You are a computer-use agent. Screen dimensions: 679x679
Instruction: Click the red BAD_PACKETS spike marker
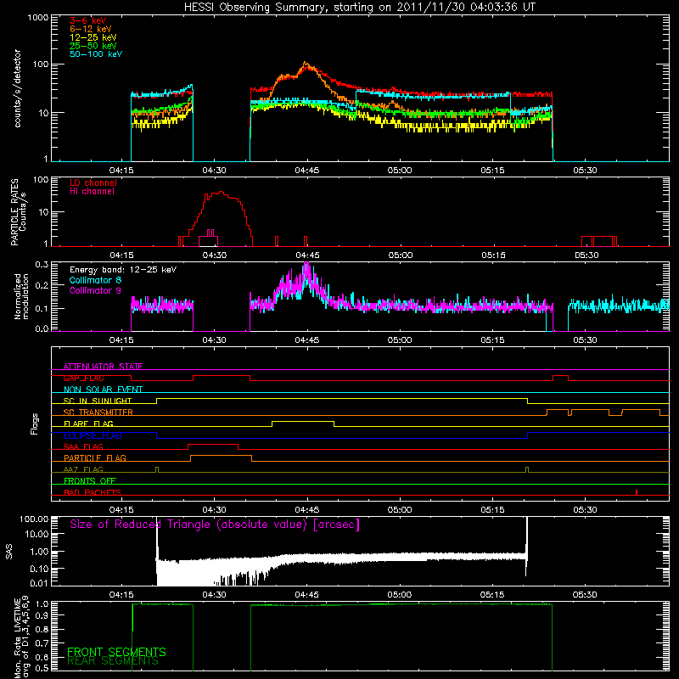point(636,492)
